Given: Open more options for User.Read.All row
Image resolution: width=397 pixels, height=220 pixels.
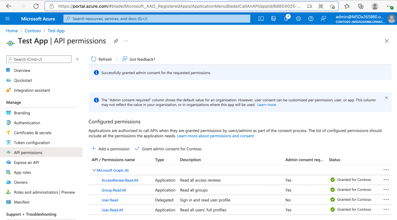Looking at the screenshot, I should pyautogui.click(x=386, y=210).
